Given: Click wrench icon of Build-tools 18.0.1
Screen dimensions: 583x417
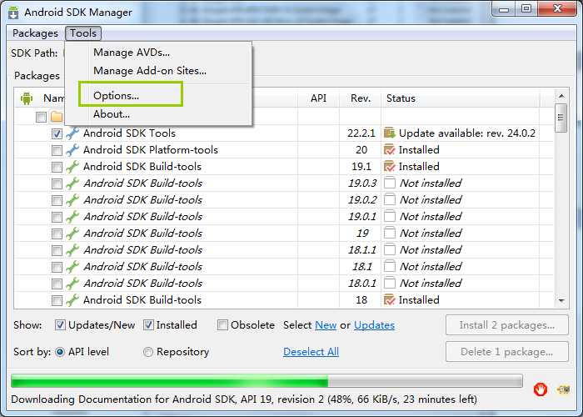Looking at the screenshot, I should coord(72,284).
